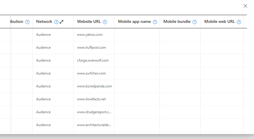Open help icon next to truncated 'ibution' header

[x=28, y=22]
